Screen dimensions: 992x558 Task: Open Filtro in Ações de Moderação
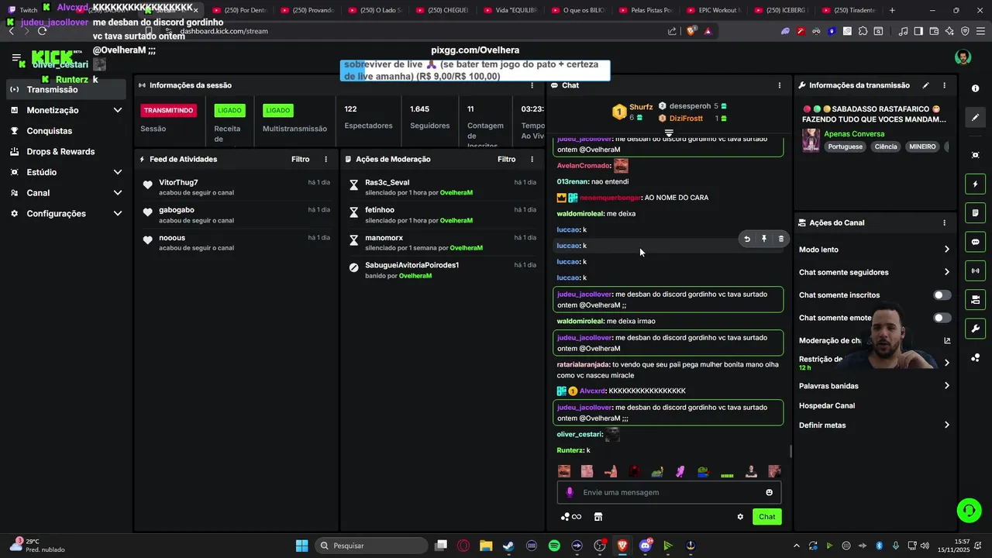[x=507, y=159]
